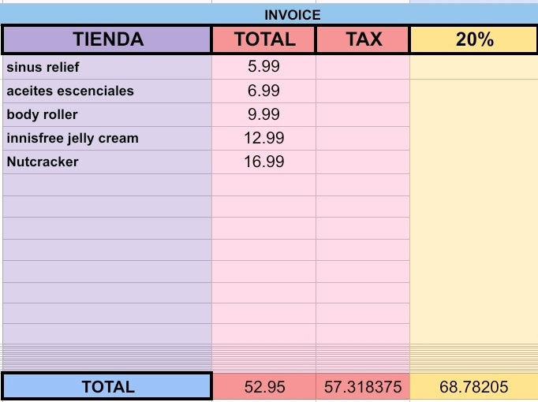Click the Nutcracker item cell
Viewport: 538px width, 402px height.
coord(107,162)
